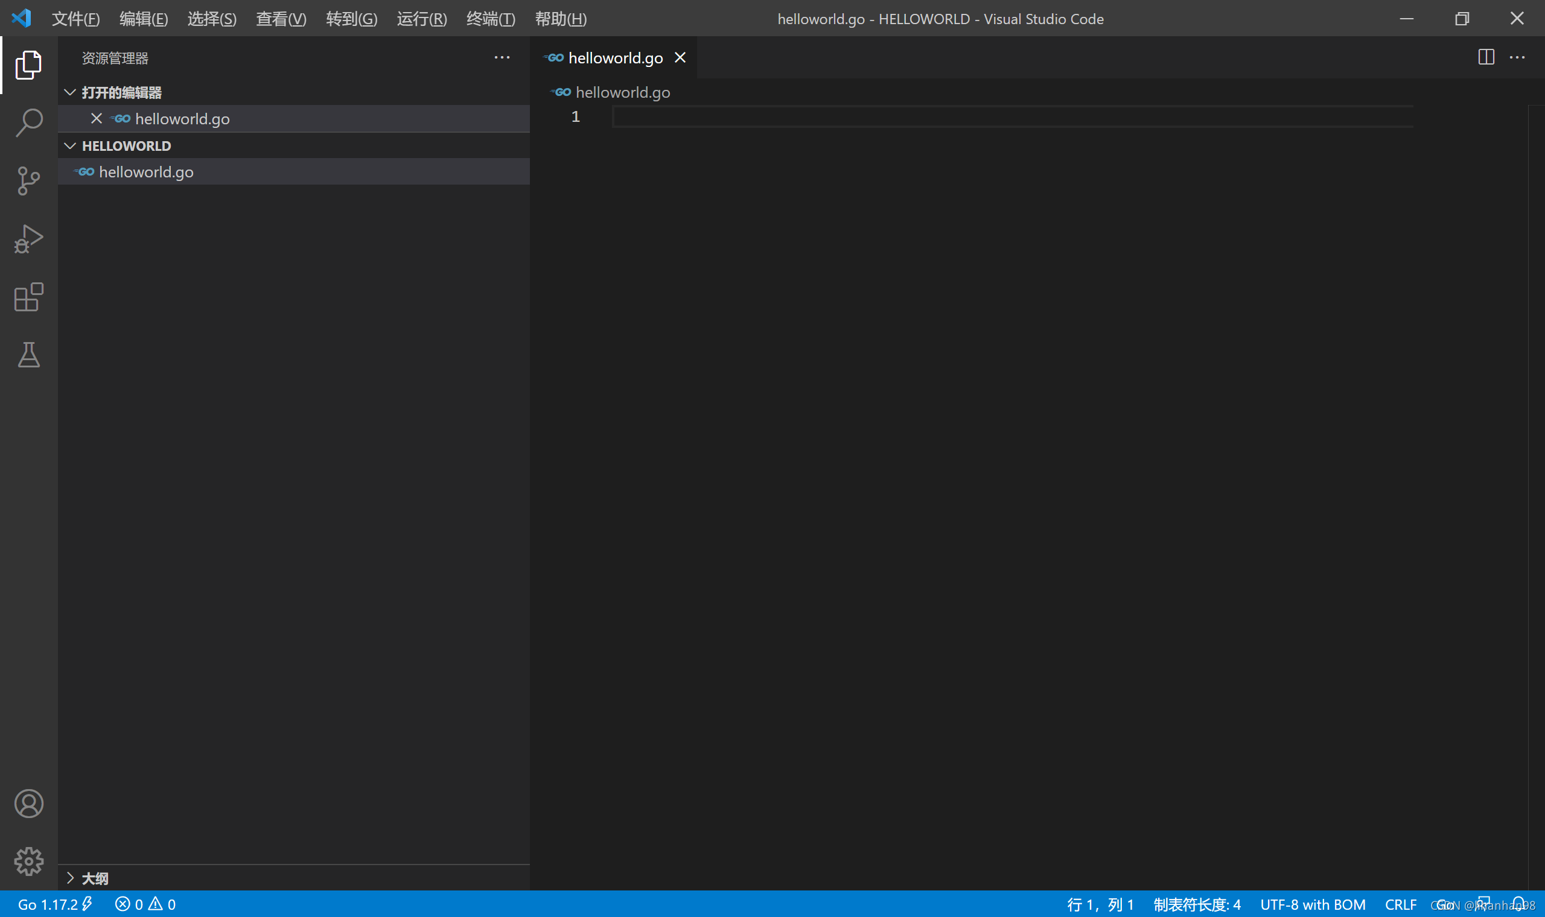The width and height of the screenshot is (1545, 917).
Task: Click 行 1, 列 1 to go to line
Action: coord(1101,903)
